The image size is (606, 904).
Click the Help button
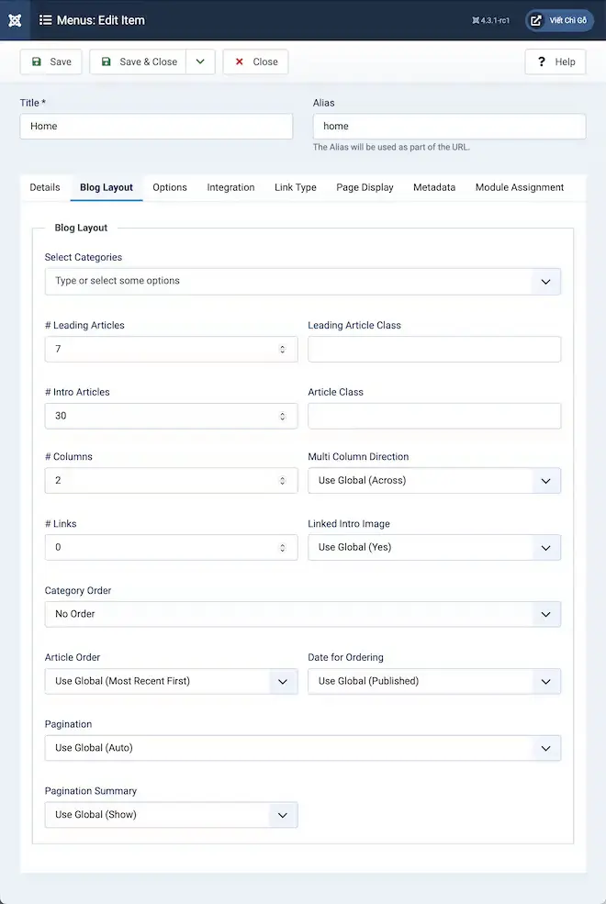(x=555, y=61)
